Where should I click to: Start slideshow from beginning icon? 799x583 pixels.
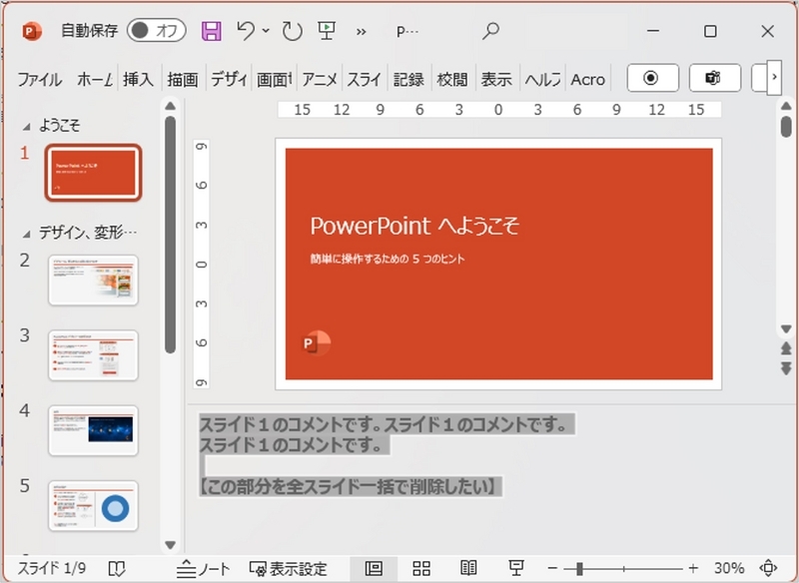[x=327, y=31]
